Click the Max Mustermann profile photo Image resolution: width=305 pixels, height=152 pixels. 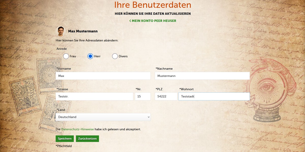[x=61, y=31]
